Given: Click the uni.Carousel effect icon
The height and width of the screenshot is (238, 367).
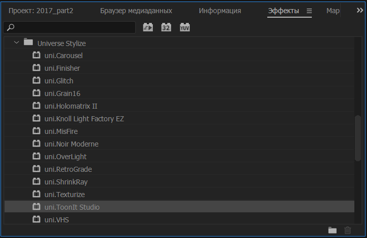Looking at the screenshot, I should [x=36, y=55].
